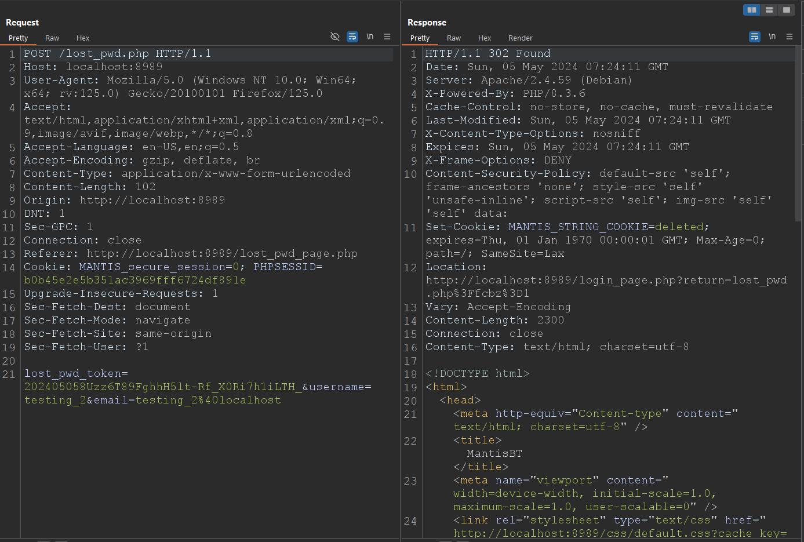The image size is (804, 542).
Task: Switch to top-bottom split layout
Action: tap(769, 10)
